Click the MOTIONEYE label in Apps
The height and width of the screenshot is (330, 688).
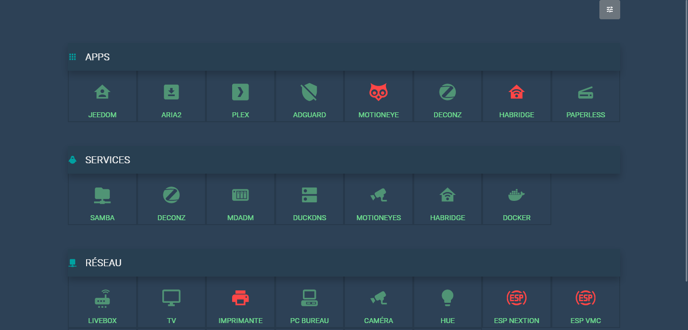click(x=379, y=115)
